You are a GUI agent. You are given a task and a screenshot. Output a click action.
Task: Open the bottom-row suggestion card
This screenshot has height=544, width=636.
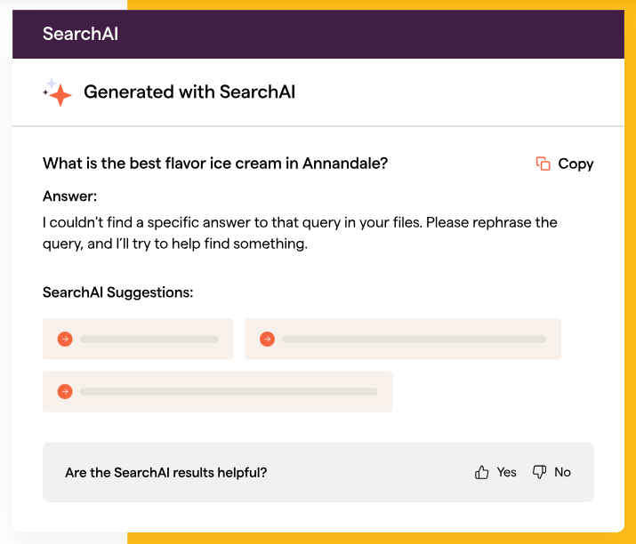pyautogui.click(x=217, y=392)
